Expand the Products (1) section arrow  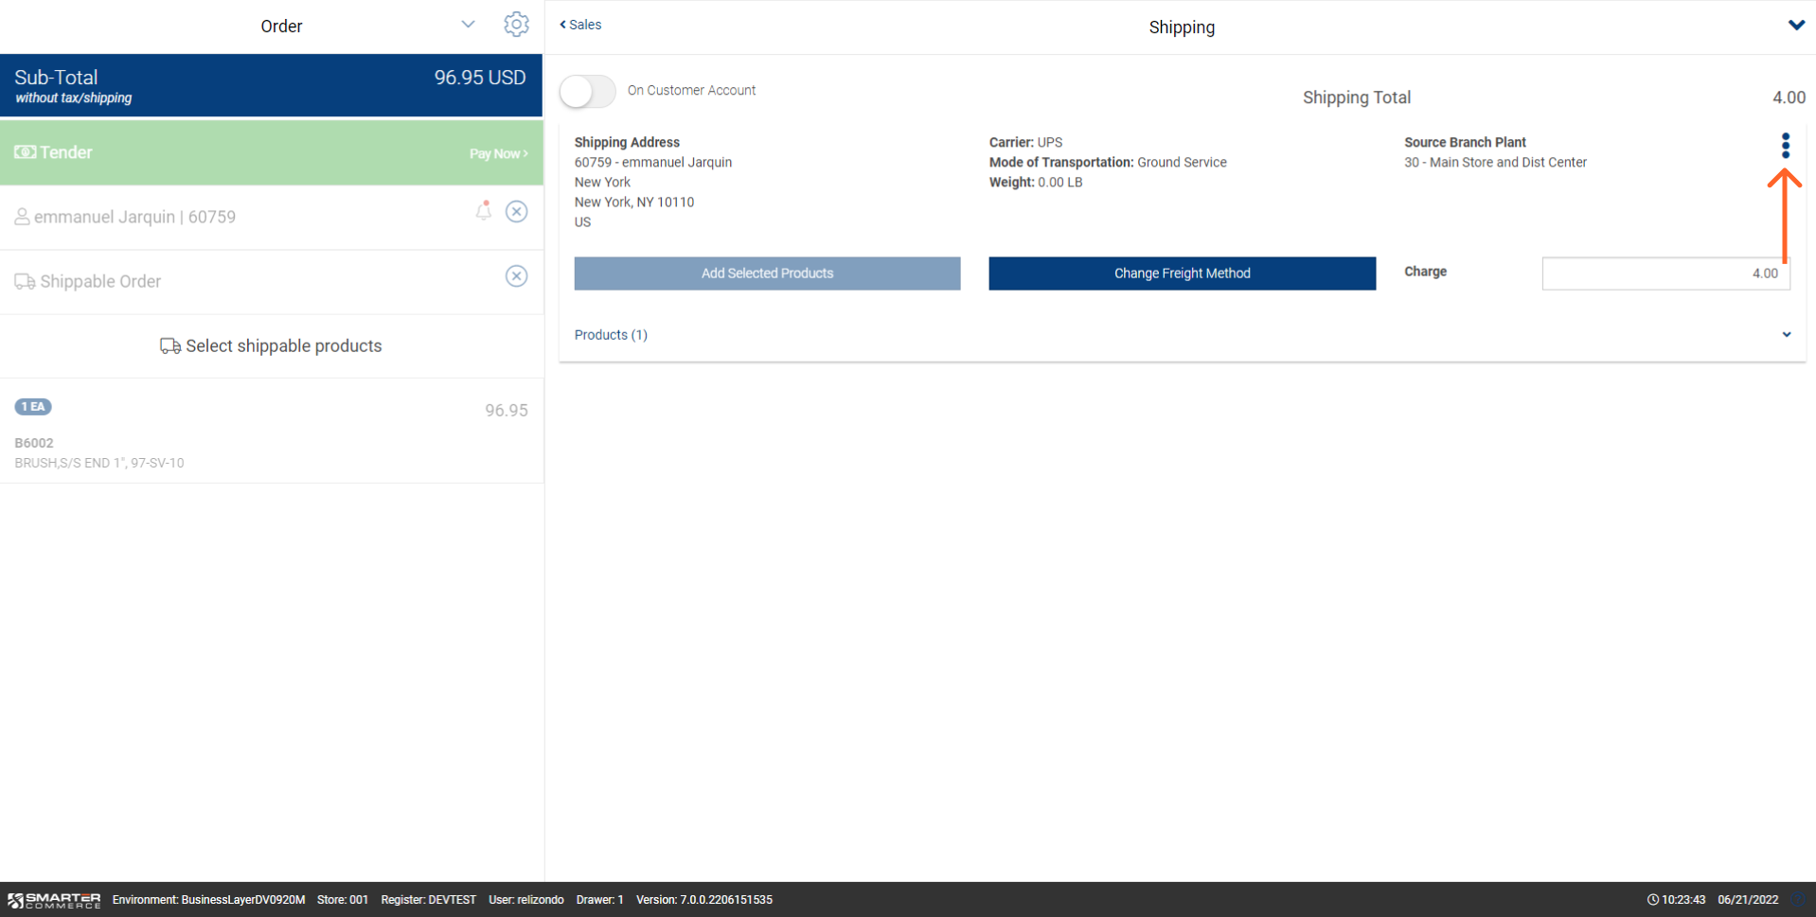[x=1786, y=335]
